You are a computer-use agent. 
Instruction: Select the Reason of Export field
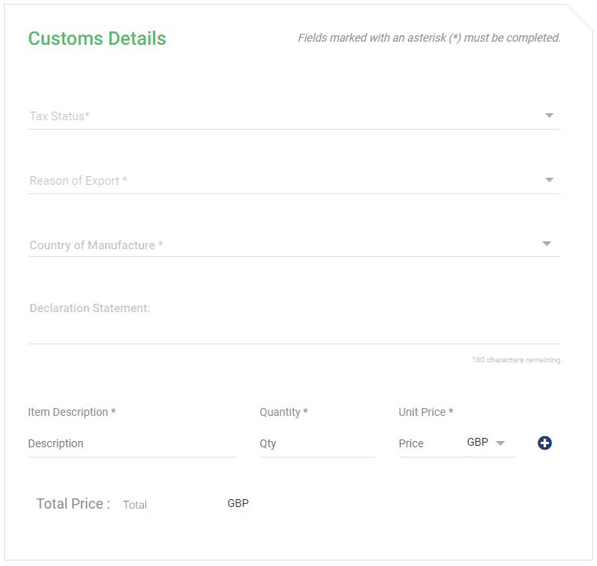point(294,180)
